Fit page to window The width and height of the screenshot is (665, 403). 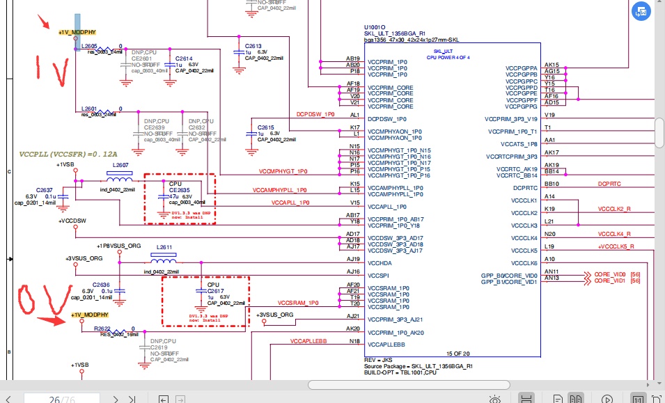[658, 400]
